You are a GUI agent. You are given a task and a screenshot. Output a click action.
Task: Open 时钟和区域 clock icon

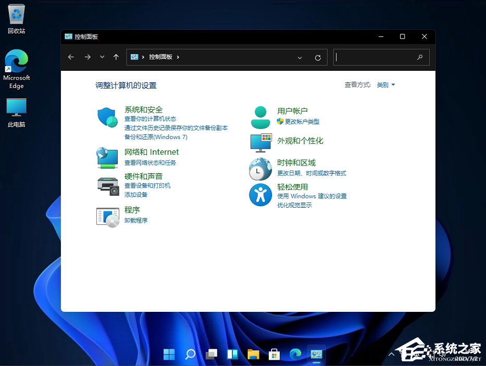pos(260,169)
